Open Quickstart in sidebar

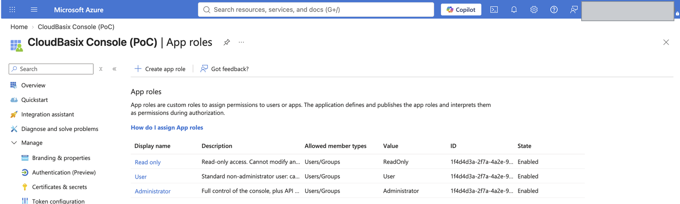tap(34, 100)
